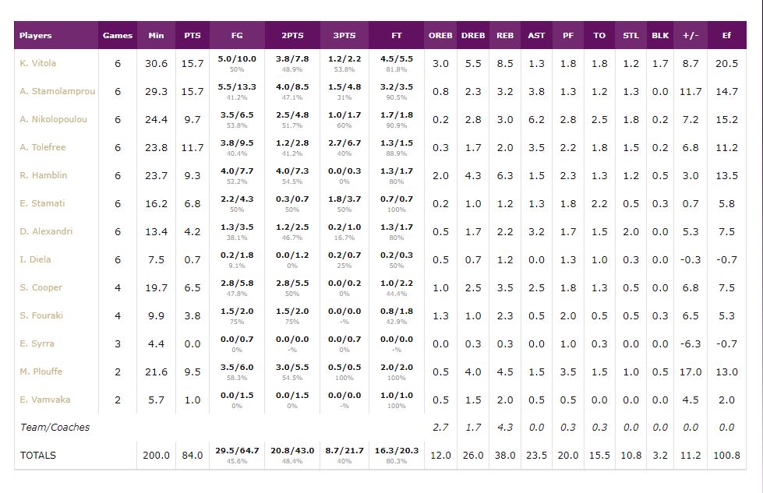Select R. Hamblin player link
The height and width of the screenshot is (493, 763).
tap(44, 175)
